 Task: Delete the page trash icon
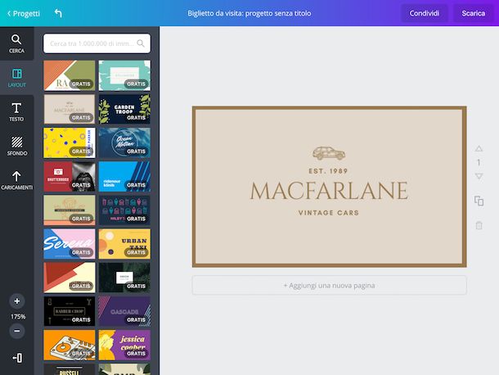pos(479,225)
